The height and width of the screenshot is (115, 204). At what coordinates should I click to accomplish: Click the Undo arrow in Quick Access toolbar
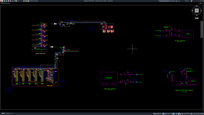pos(18,1)
